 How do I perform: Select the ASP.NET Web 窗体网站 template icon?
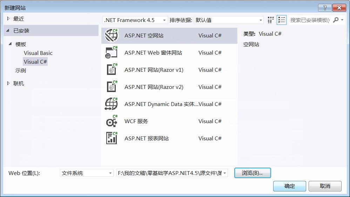112,52
